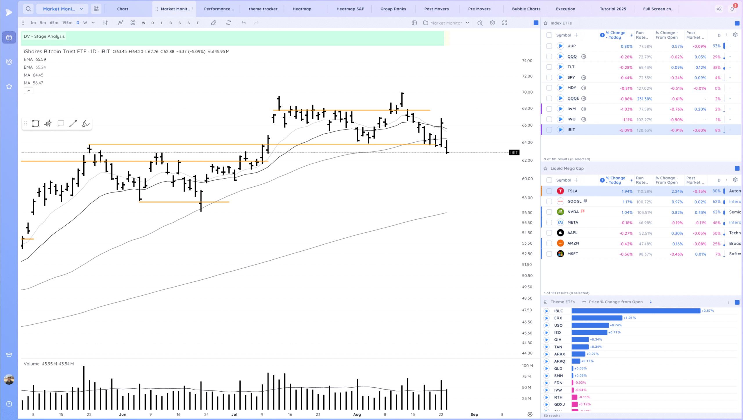Open the layout grid icon in chart toolbar

tap(133, 23)
